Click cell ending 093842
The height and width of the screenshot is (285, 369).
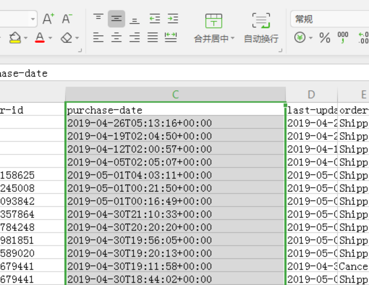click(x=32, y=201)
